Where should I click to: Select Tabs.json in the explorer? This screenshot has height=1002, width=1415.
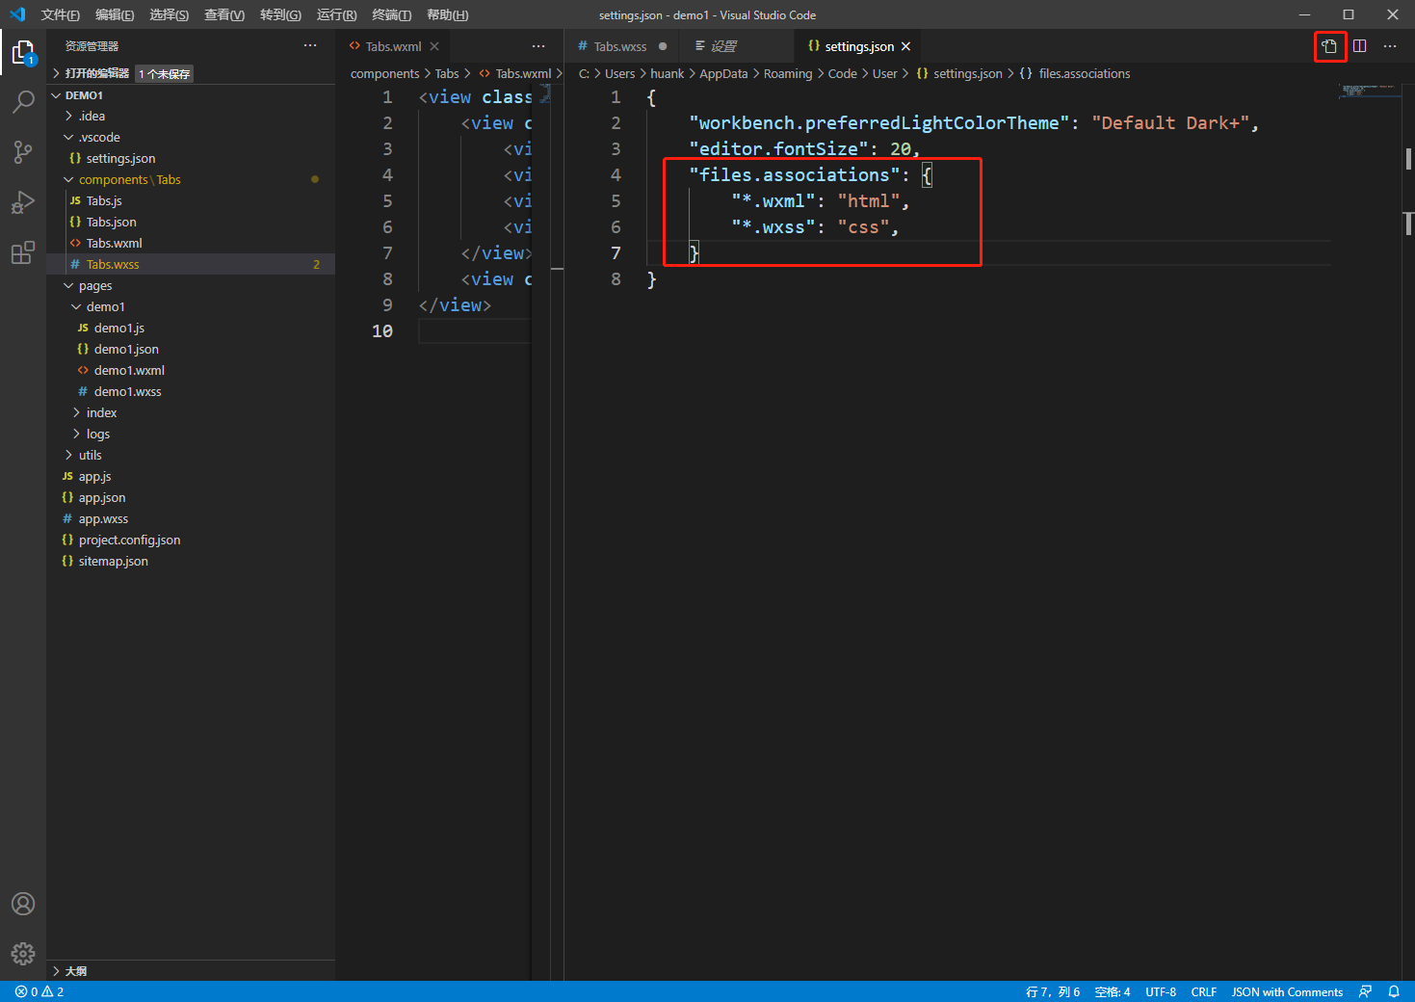pyautogui.click(x=111, y=222)
